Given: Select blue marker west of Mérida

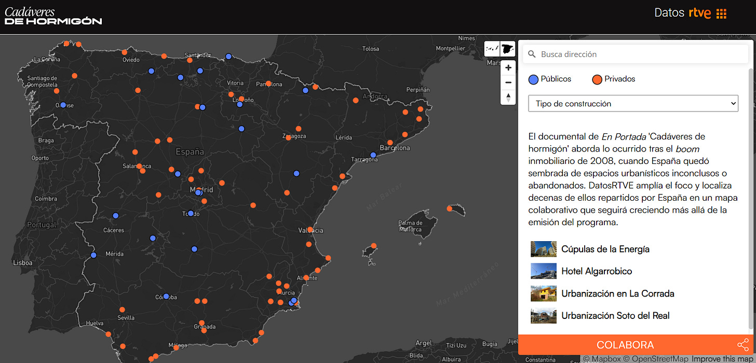Looking at the screenshot, I should [x=93, y=255].
